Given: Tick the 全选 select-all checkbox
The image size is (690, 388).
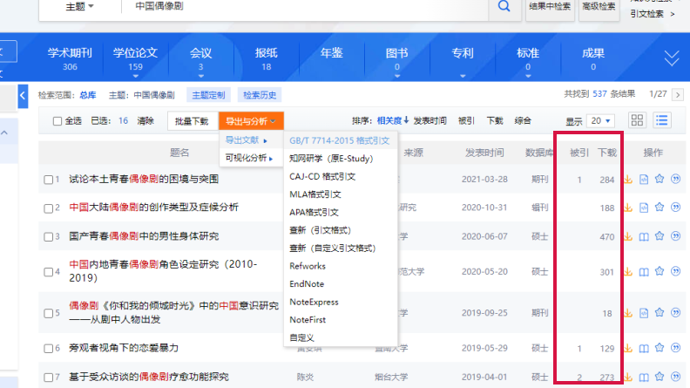Looking at the screenshot, I should [57, 121].
